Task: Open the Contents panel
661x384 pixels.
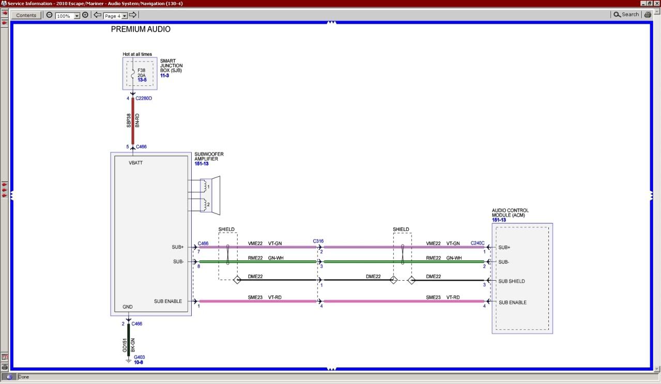Action: [x=26, y=16]
